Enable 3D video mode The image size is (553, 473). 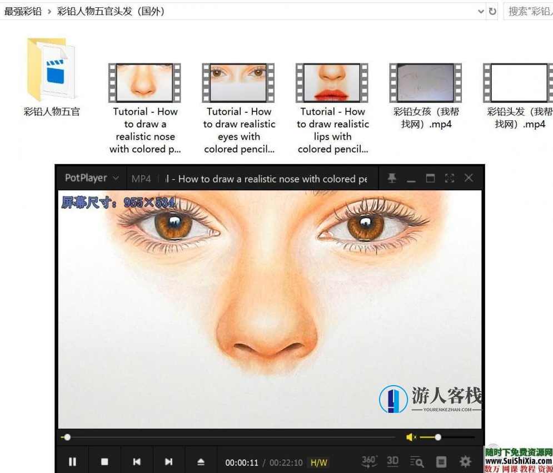click(392, 461)
